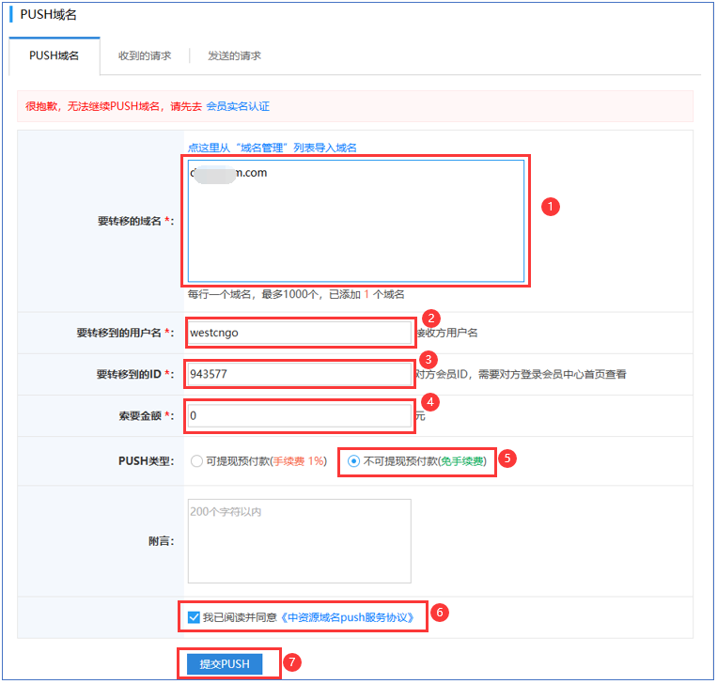
Task: Select the 可提现预付款 radio option
Action: coord(196,461)
